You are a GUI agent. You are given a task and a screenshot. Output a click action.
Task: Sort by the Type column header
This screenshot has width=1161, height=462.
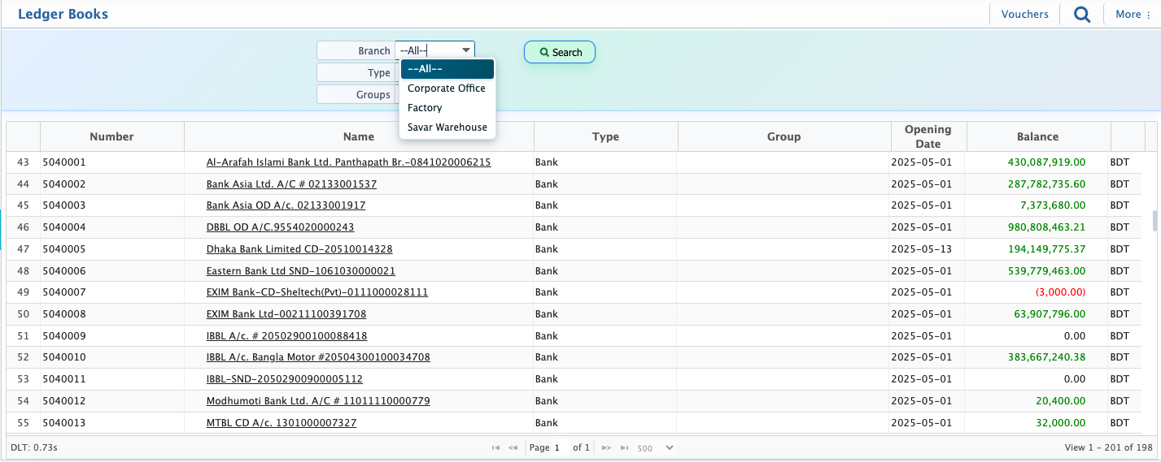pyautogui.click(x=605, y=136)
